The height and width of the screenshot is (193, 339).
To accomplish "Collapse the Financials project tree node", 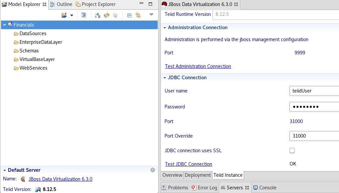I will tap(4, 25).
